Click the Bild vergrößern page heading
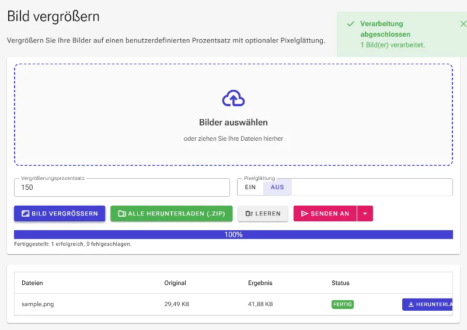The height and width of the screenshot is (330, 467). coord(53,16)
